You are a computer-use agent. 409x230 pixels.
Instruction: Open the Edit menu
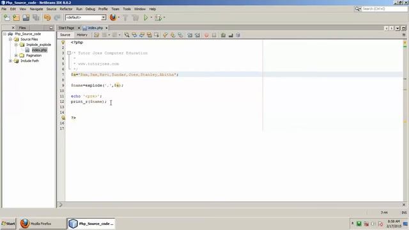13,9
